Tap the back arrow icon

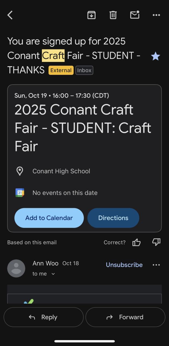[x=10, y=15]
